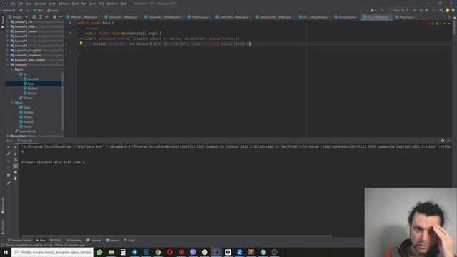Click the Expand All icon in Project panel

[x=41, y=17]
